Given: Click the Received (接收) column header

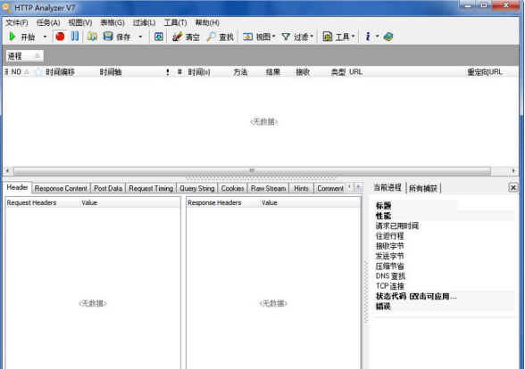Looking at the screenshot, I should [x=303, y=72].
